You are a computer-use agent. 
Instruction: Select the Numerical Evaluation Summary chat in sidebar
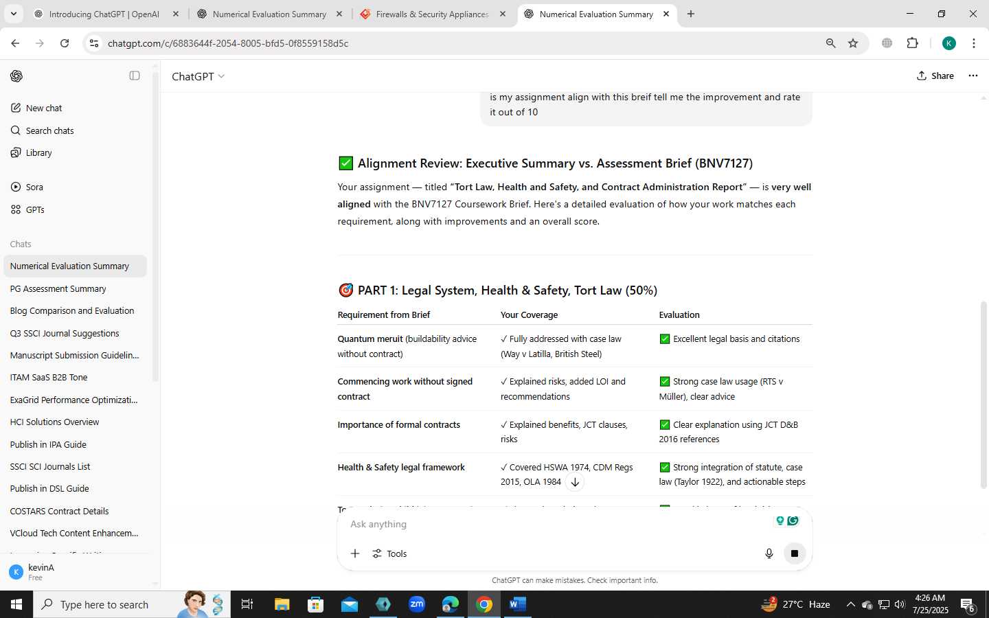(x=74, y=266)
